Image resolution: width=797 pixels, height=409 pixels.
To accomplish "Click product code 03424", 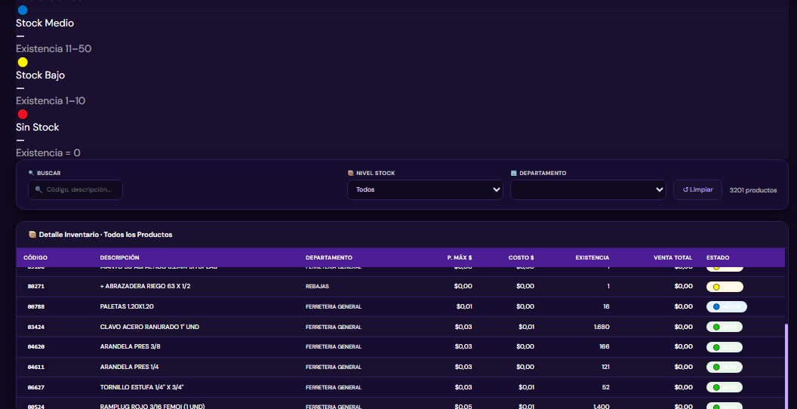I will [x=36, y=327].
